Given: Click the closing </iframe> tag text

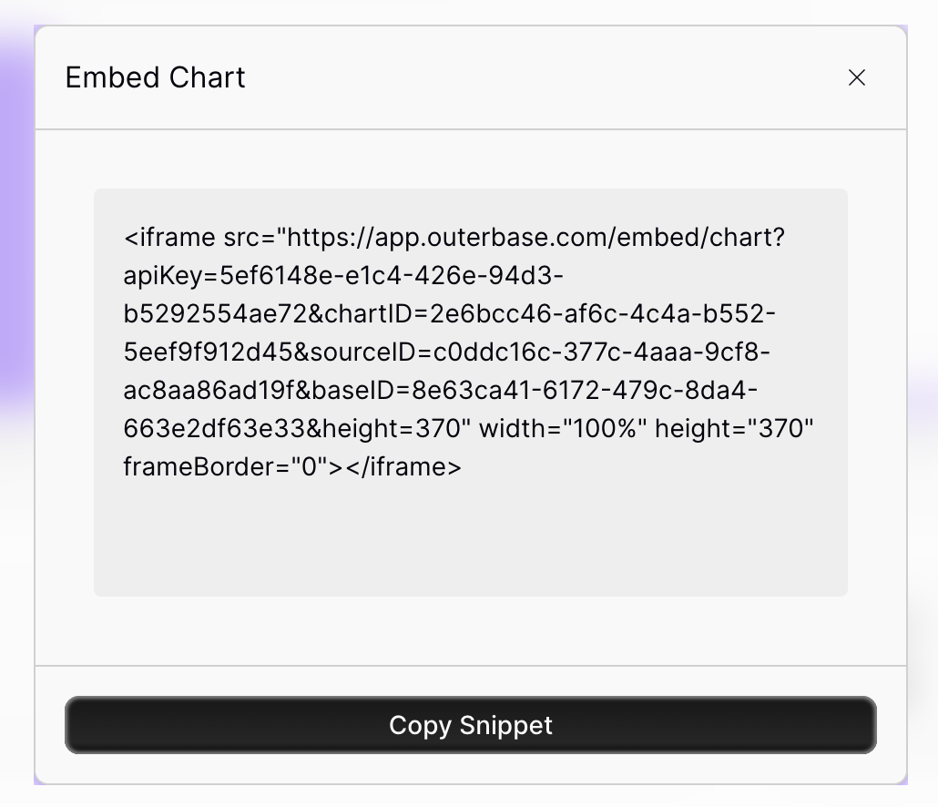Looking at the screenshot, I should [x=403, y=466].
